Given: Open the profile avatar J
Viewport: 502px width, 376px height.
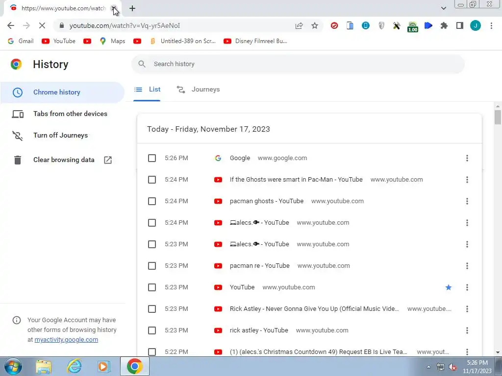Looking at the screenshot, I should click(476, 25).
